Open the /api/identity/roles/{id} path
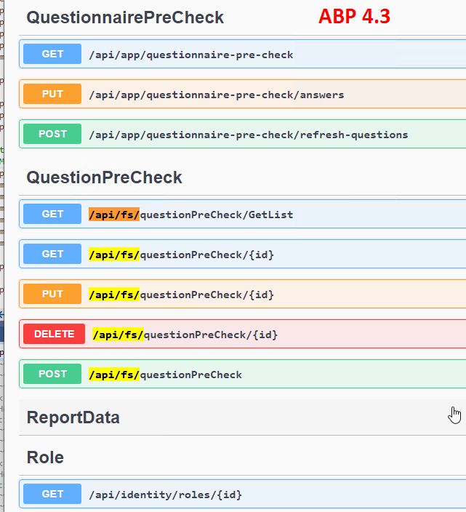The height and width of the screenshot is (512, 466). pos(165,495)
